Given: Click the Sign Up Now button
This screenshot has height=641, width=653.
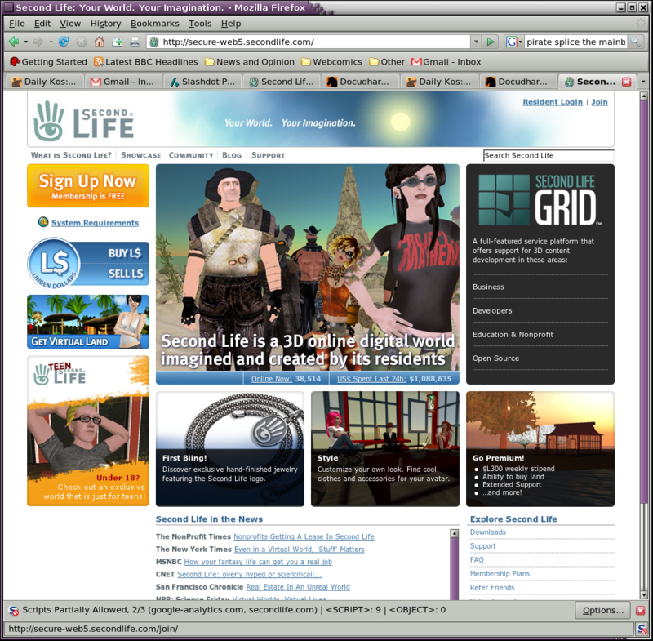Looking at the screenshot, I should pyautogui.click(x=88, y=185).
